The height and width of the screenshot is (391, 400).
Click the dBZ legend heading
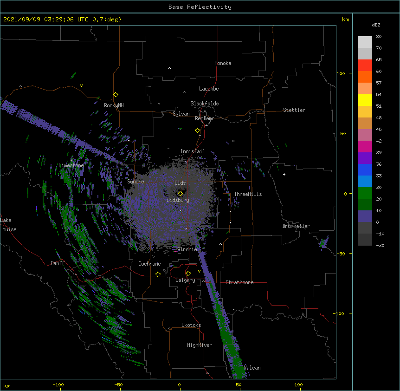point(376,25)
